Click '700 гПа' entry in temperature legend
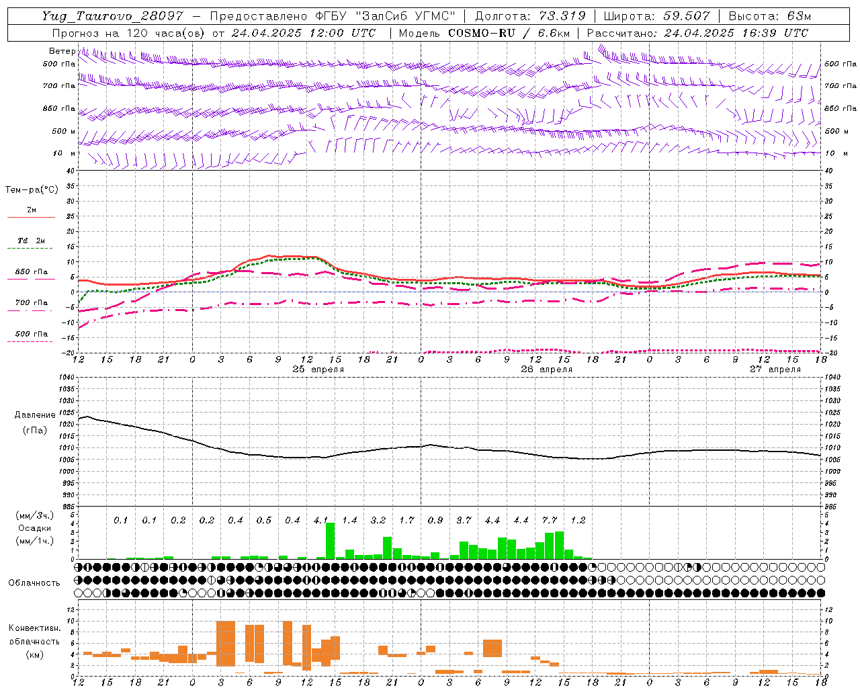Viewport: 860px width, 688px height. point(32,302)
